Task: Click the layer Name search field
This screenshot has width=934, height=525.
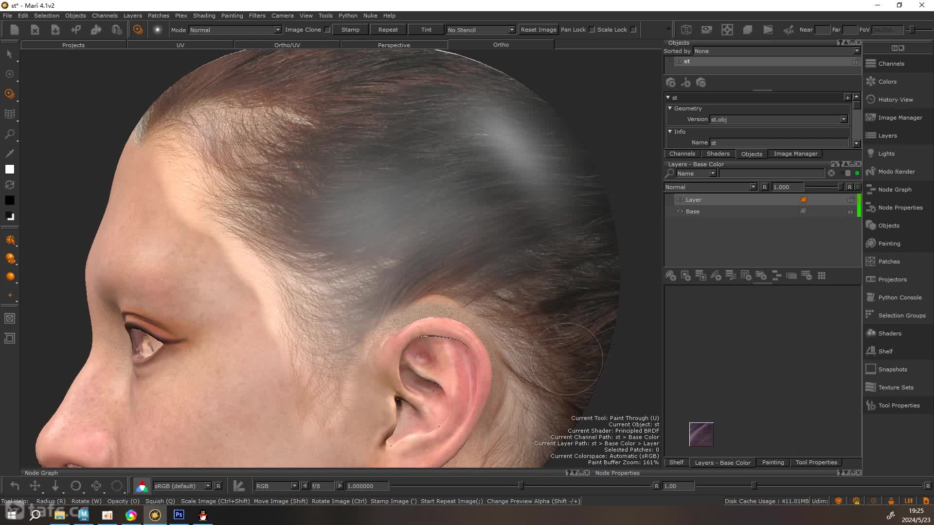Action: click(x=772, y=174)
